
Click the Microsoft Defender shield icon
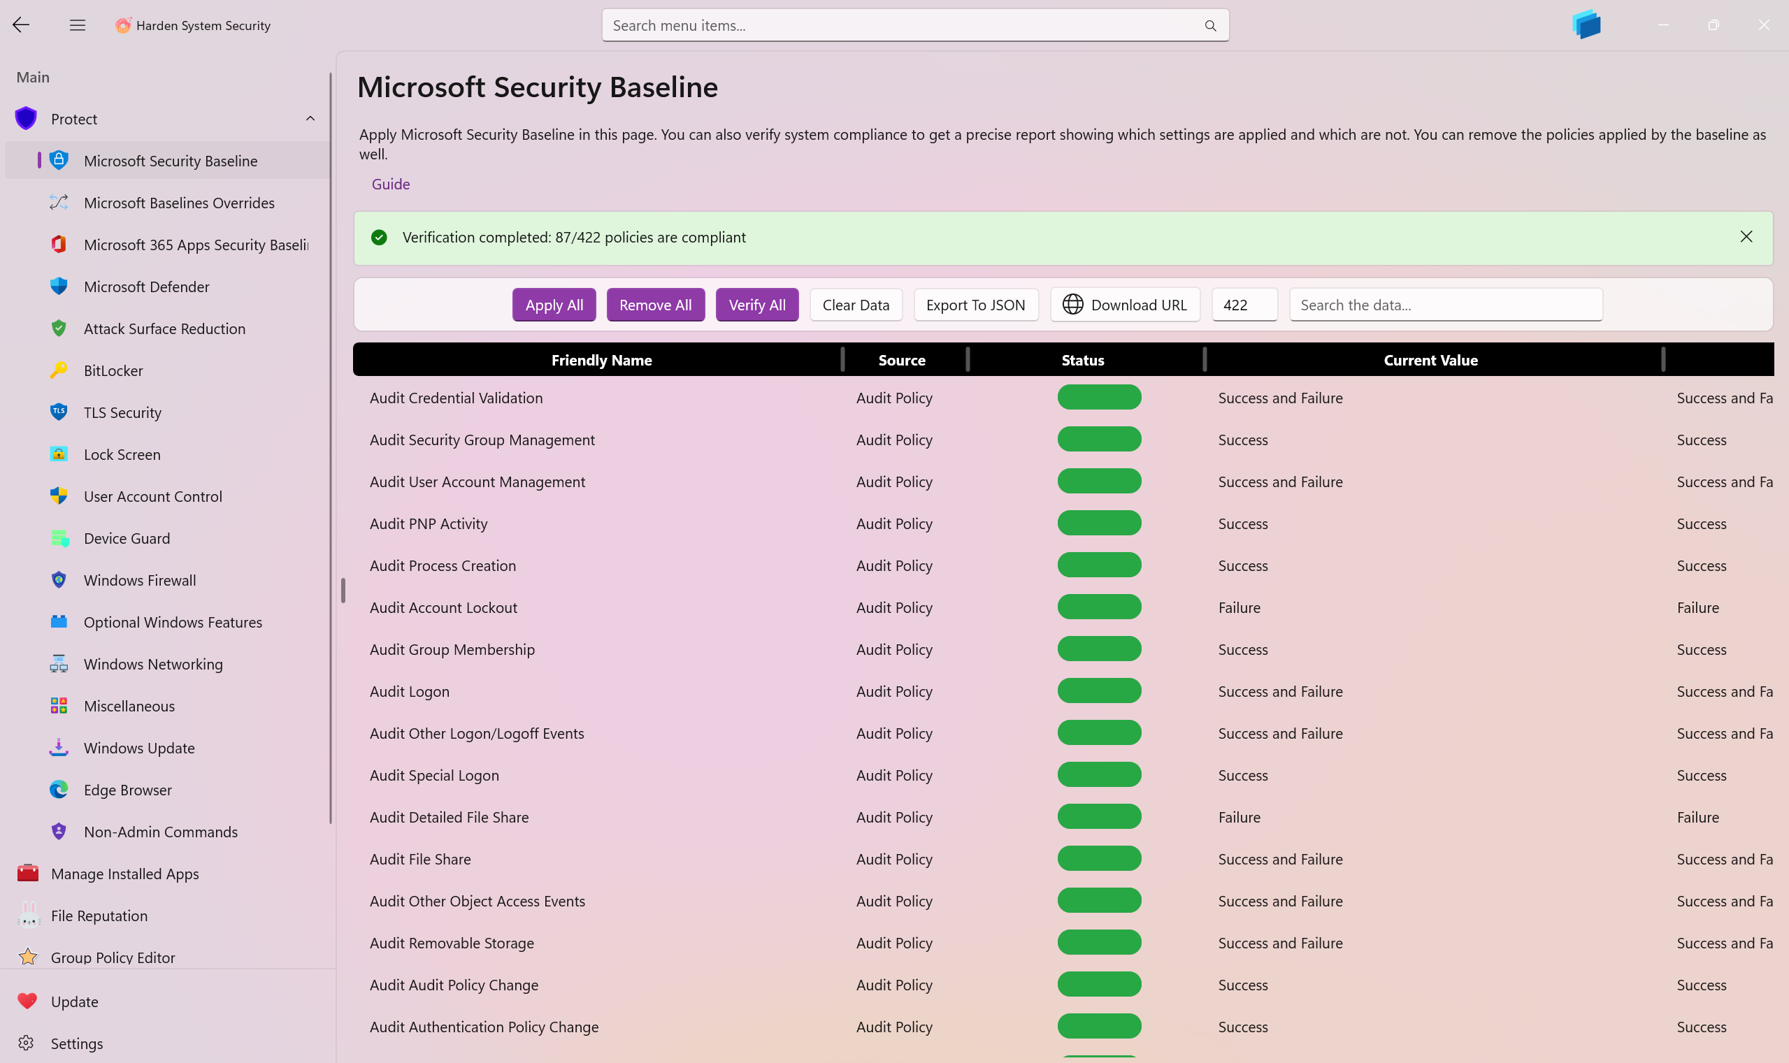pos(59,287)
